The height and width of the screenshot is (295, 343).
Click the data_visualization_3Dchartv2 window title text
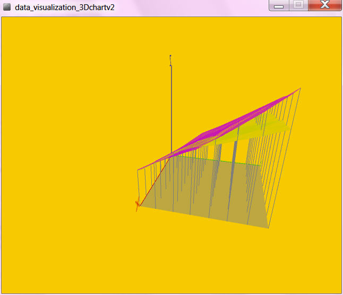pos(64,7)
